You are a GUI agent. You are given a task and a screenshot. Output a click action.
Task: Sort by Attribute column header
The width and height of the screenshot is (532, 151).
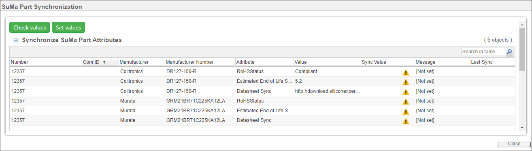click(x=245, y=62)
